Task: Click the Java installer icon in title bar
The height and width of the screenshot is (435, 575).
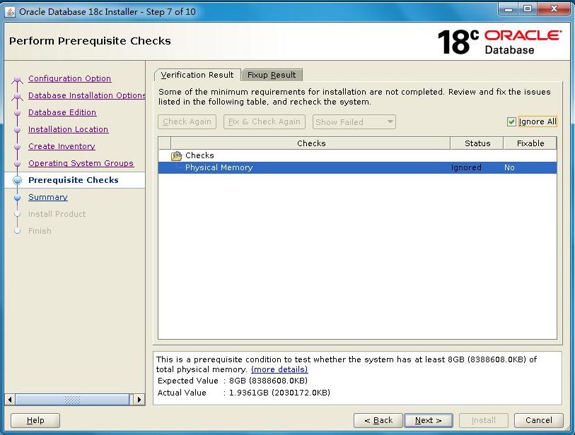Action: [x=10, y=12]
